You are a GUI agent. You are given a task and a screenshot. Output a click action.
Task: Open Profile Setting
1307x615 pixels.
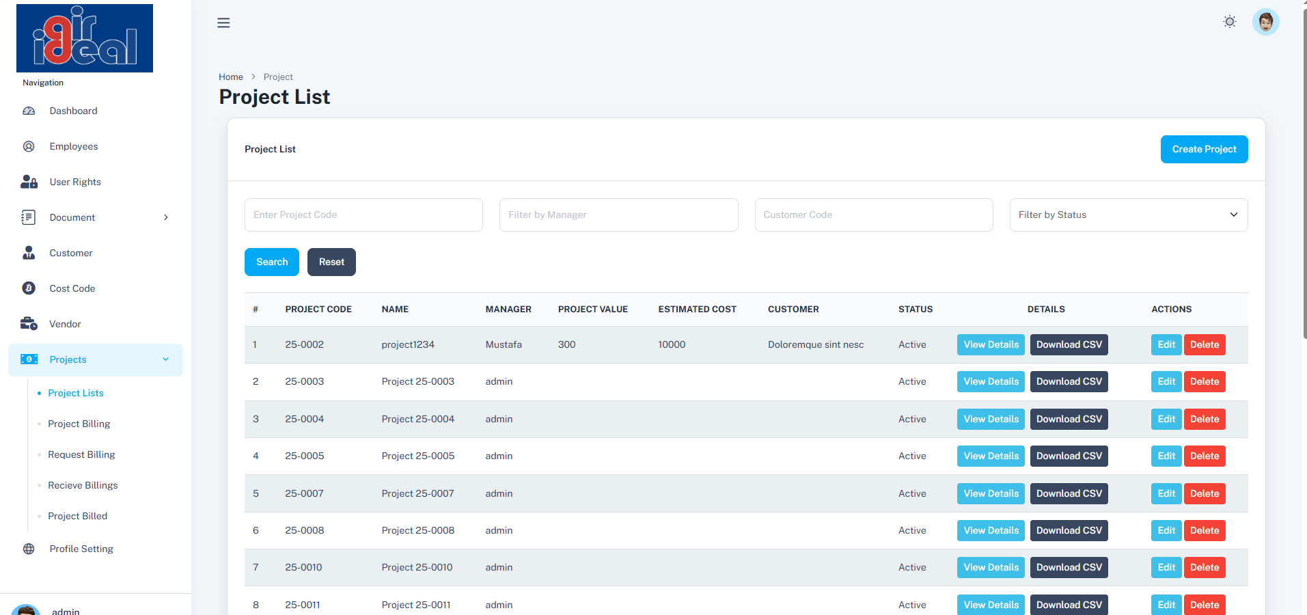click(x=81, y=549)
